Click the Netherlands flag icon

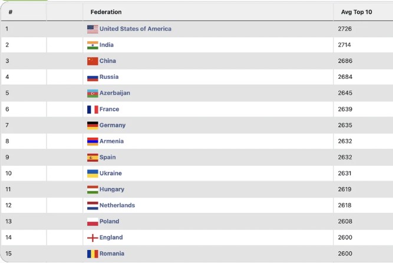point(93,205)
